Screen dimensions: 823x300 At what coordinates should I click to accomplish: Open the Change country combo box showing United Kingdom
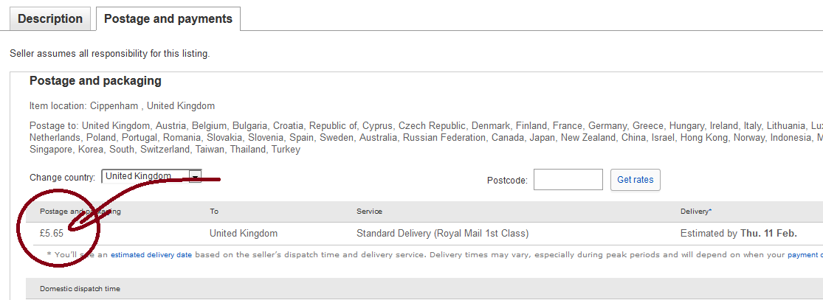pos(152,177)
